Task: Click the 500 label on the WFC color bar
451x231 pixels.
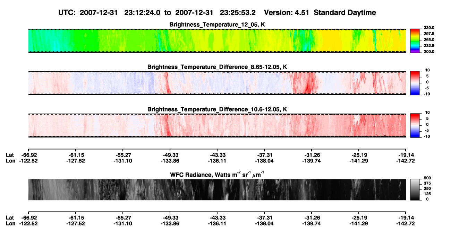Action: 427,178
